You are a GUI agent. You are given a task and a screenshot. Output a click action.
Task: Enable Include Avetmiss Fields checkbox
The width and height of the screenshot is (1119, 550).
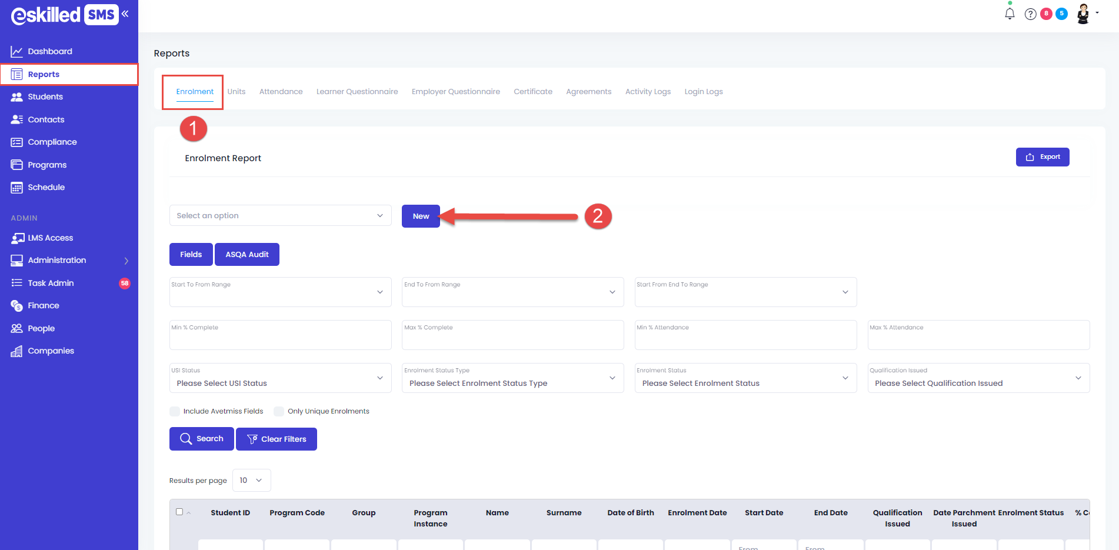[x=175, y=411]
